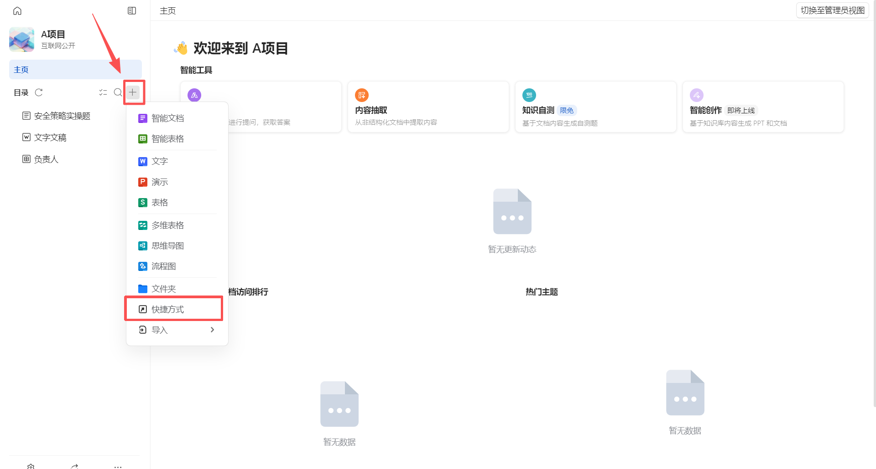Image resolution: width=876 pixels, height=469 pixels.
Task: Create a new 智能表格
Action: tap(177, 138)
